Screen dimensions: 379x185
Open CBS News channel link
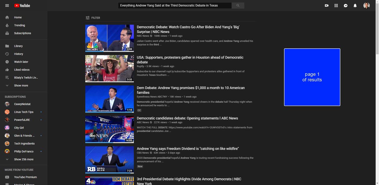(143, 153)
